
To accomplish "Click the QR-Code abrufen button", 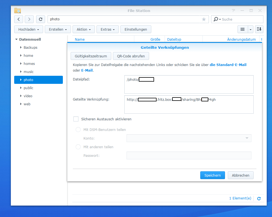I will (x=131, y=56).
